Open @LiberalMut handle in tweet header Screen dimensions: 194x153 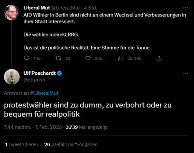[x=65, y=8]
